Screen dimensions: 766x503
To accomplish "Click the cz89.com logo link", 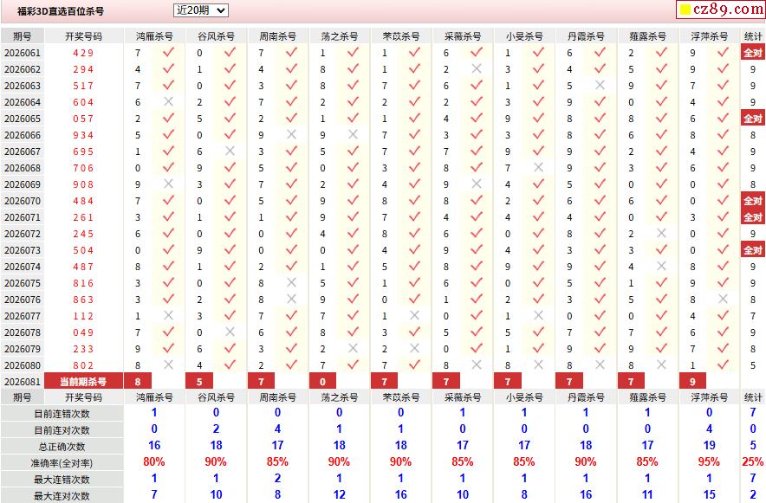I will [x=721, y=10].
